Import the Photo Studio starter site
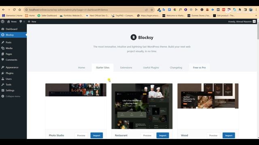259x145 pixels. pos(97,135)
